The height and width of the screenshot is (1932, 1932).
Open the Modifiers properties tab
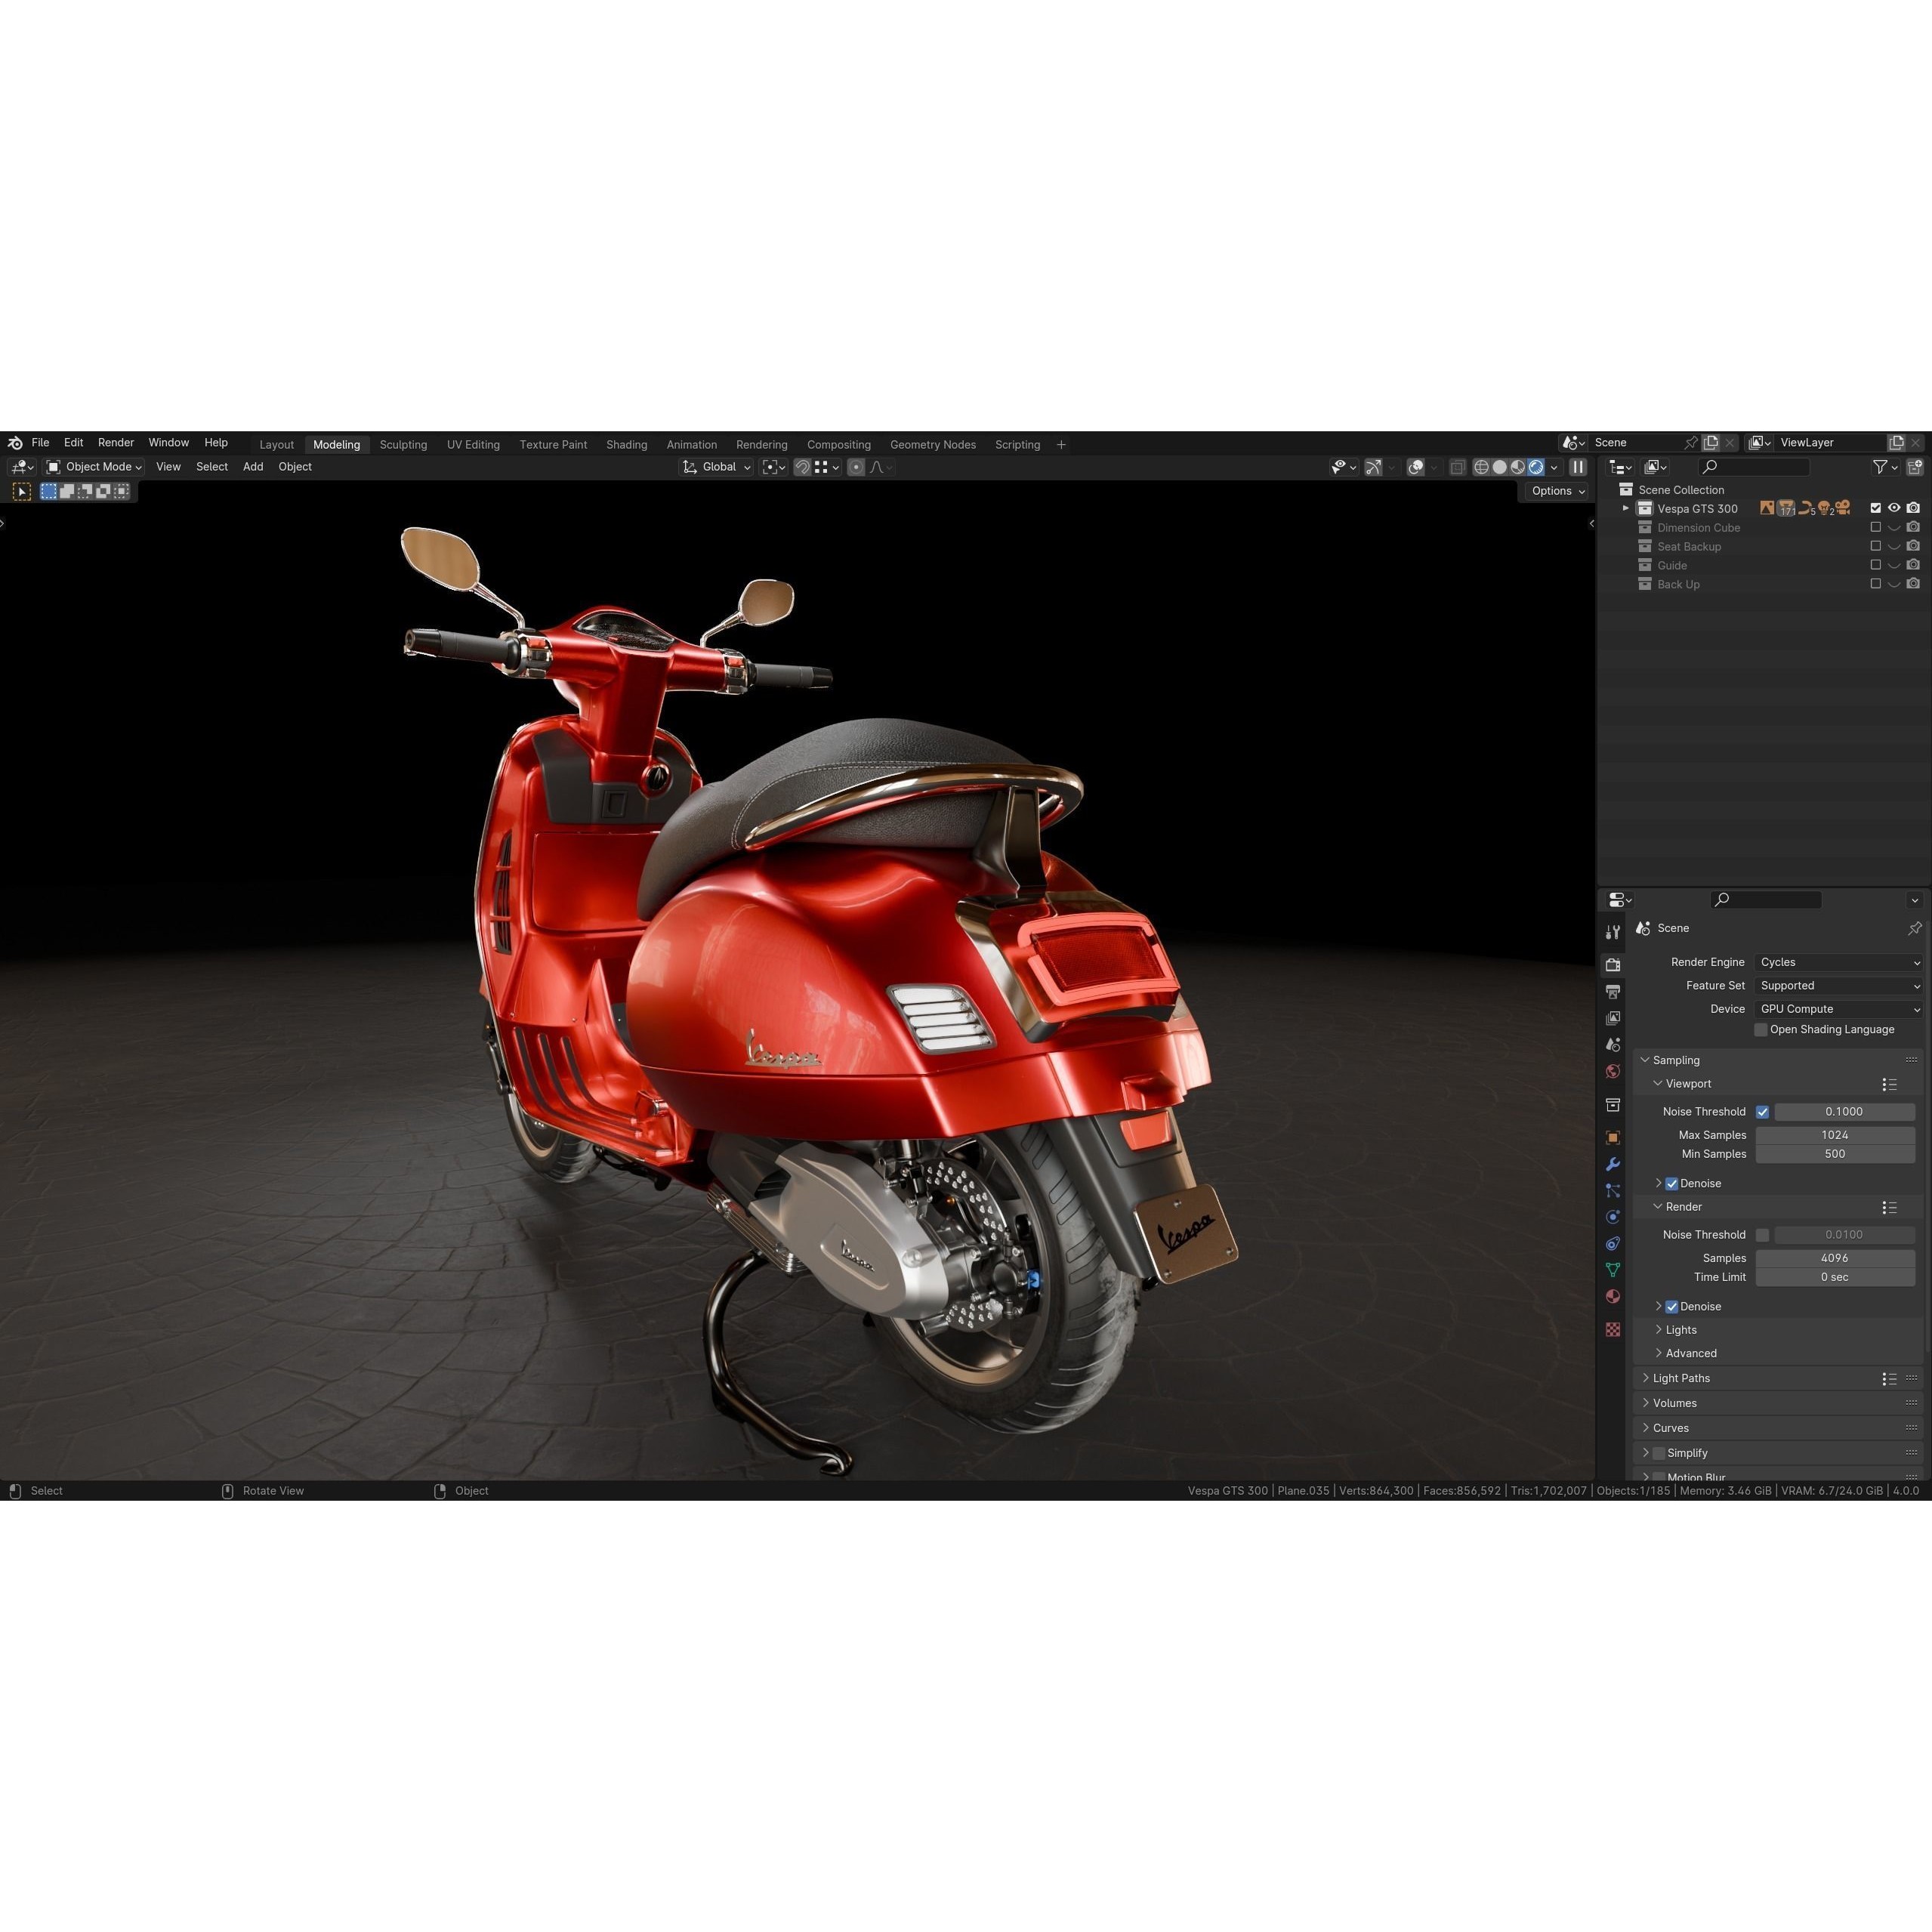click(1612, 1164)
